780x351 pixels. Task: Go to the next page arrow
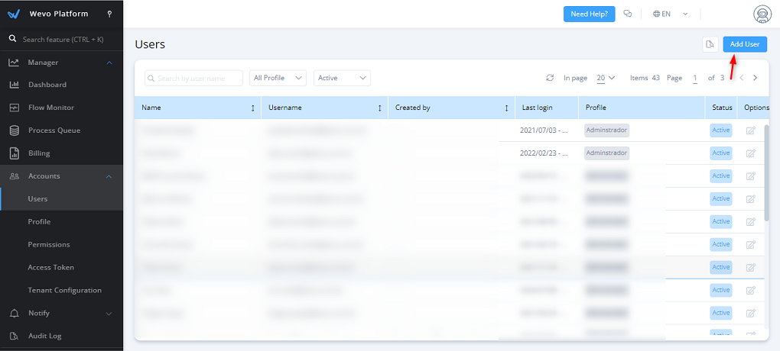coord(755,78)
